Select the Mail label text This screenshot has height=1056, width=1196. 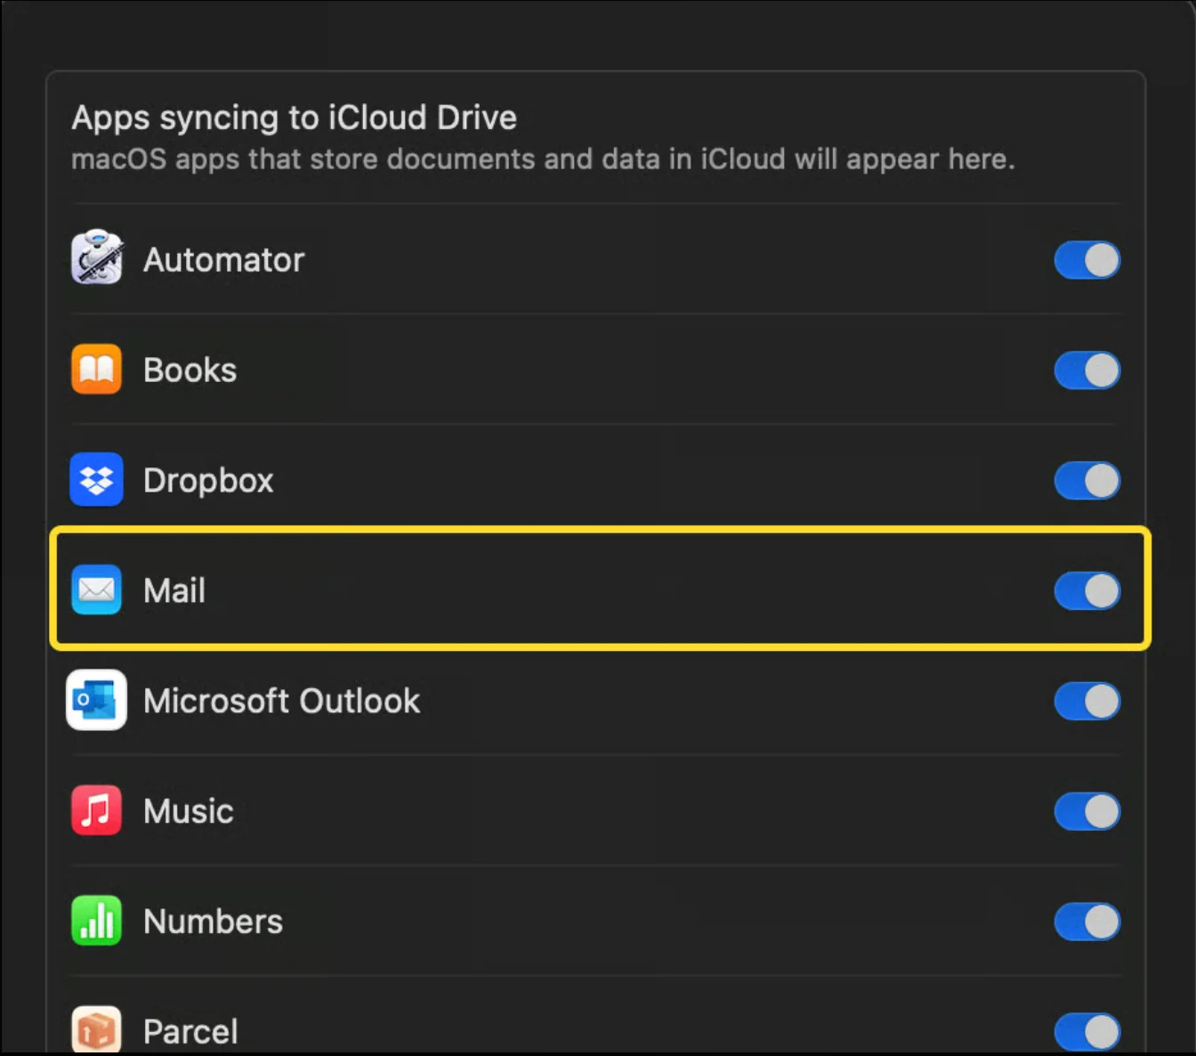(x=174, y=591)
